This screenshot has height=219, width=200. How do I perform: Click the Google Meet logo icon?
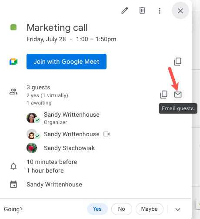coord(13,62)
